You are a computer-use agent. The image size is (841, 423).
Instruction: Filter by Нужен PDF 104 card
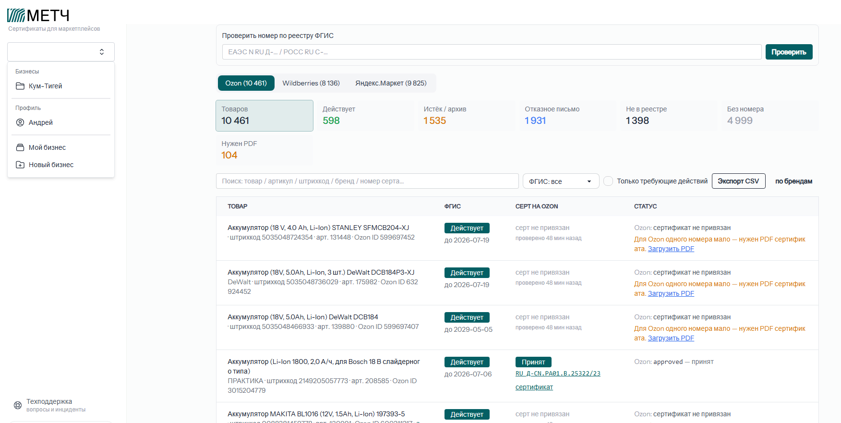coord(264,150)
